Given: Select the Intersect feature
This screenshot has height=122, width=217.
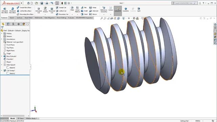Looking at the screenshot, I should coord(94,11).
